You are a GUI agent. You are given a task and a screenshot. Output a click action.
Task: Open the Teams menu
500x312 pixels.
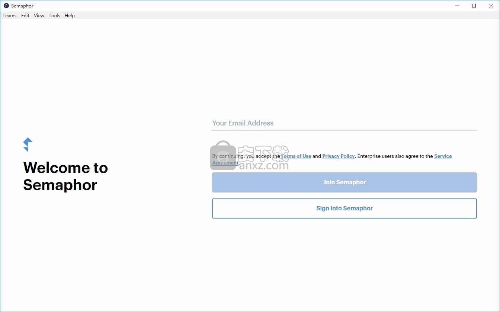(9, 15)
